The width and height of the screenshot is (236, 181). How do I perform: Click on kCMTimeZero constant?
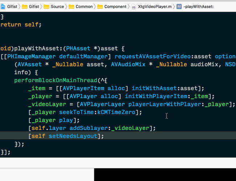tap(116, 112)
